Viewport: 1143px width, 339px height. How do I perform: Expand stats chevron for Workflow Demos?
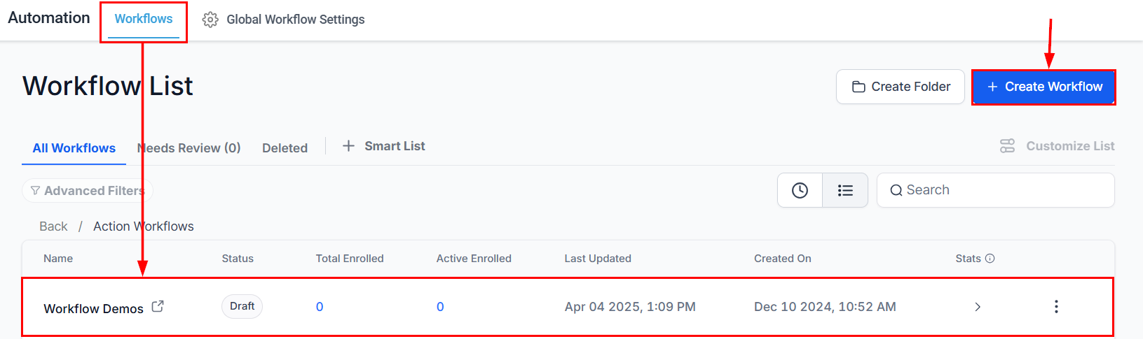(x=978, y=307)
